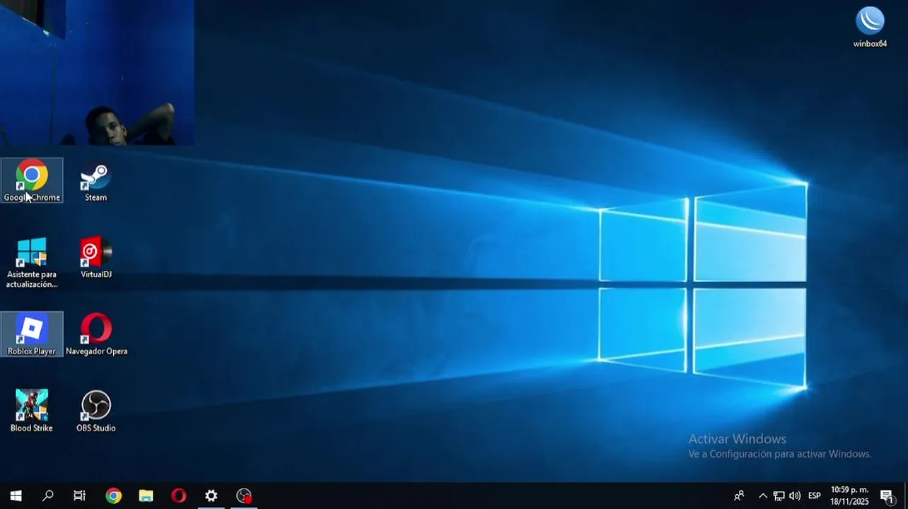Viewport: 908px width, 509px height.
Task: Click the VirtualDJ desktop icon
Action: coord(95,257)
